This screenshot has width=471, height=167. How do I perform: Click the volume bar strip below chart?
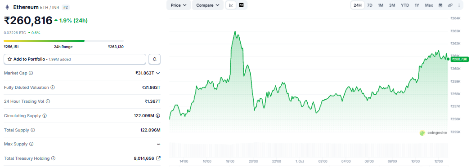point(309,150)
